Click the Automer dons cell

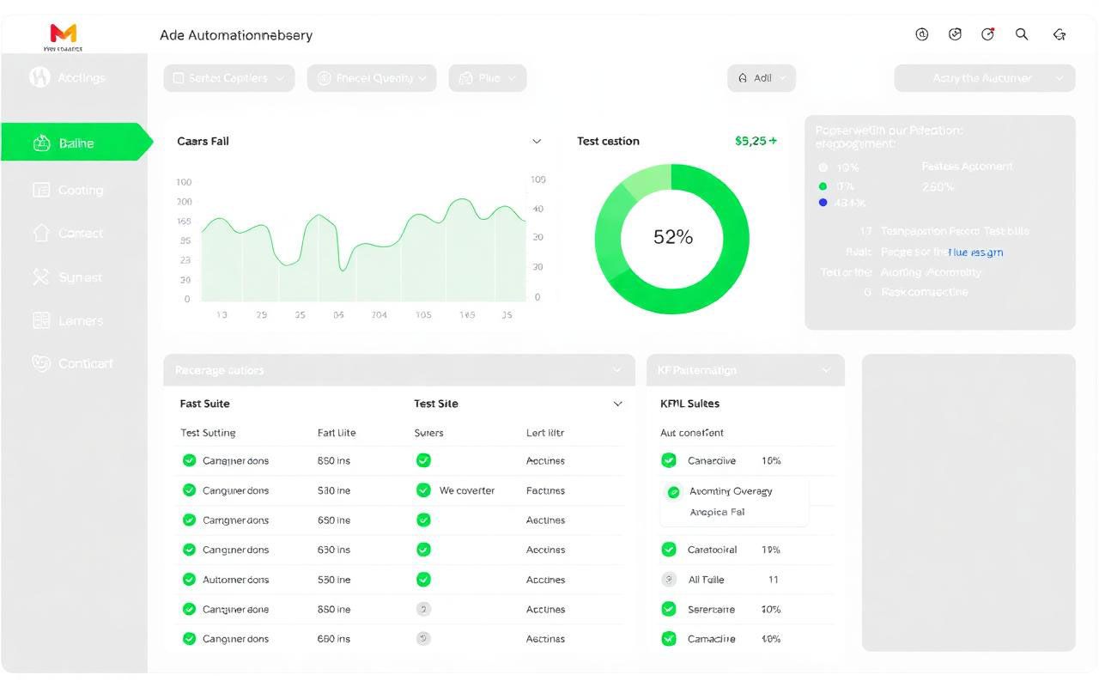point(235,580)
